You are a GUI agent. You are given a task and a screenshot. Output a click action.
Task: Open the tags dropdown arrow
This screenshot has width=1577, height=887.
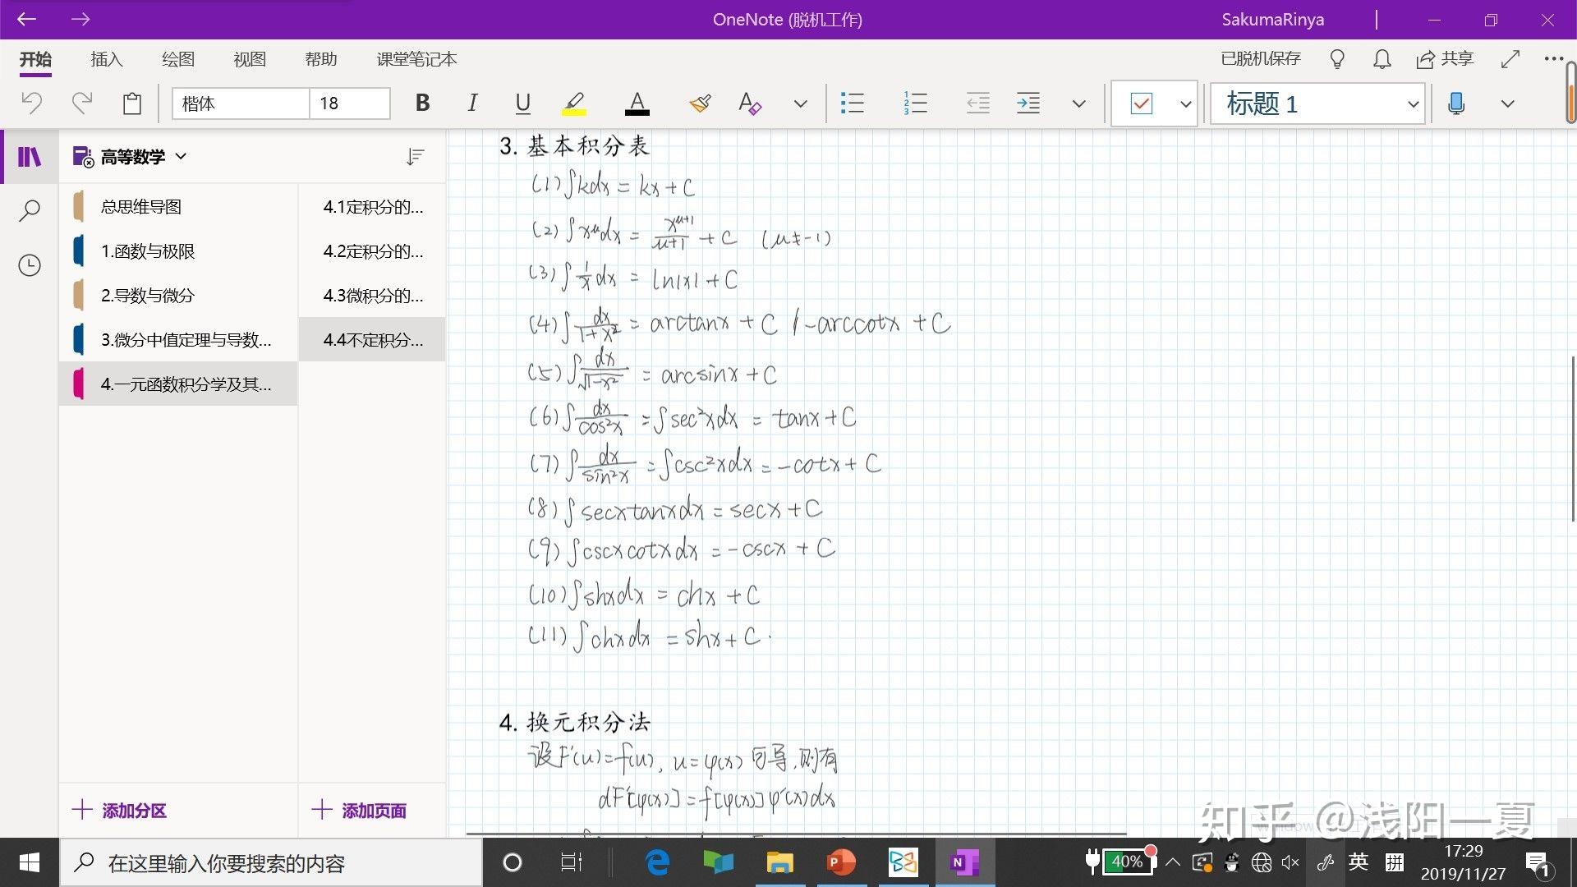coord(1185,104)
